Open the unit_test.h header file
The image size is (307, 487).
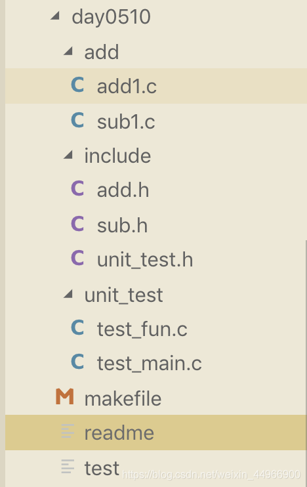145,260
